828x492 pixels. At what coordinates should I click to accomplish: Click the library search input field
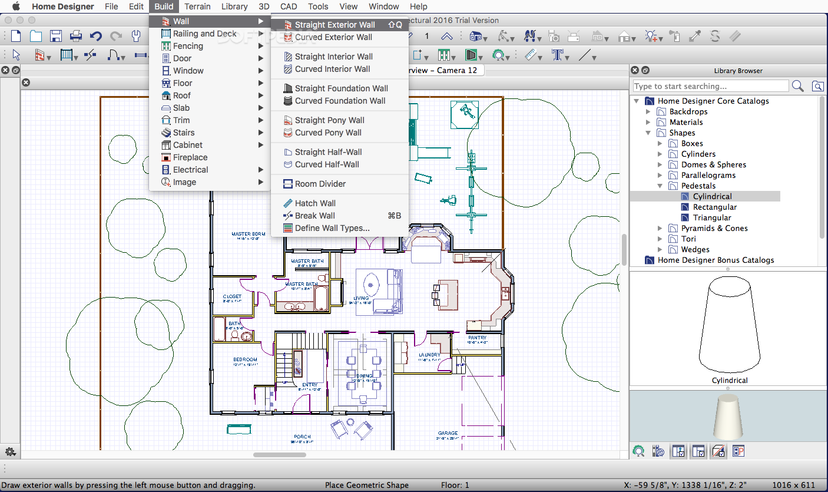pos(710,86)
